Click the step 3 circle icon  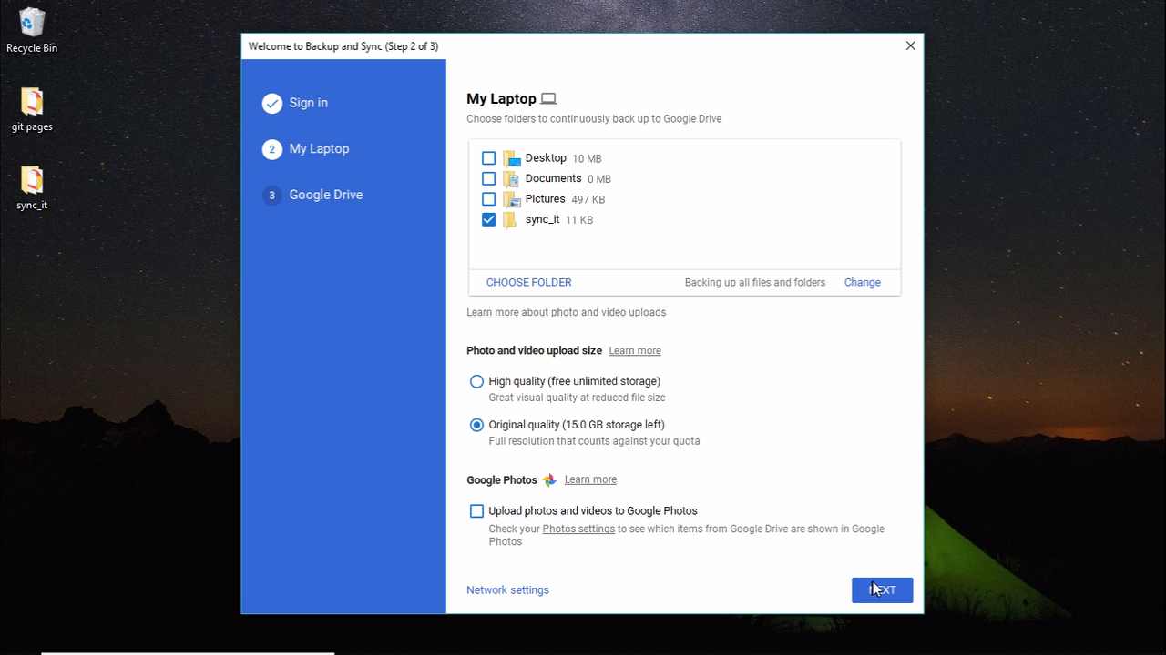[272, 195]
